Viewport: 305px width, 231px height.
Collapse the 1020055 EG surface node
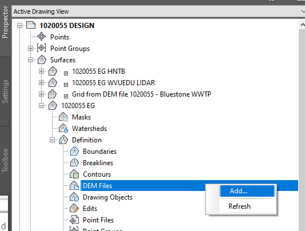[41, 106]
